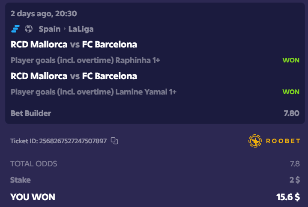This screenshot has width=308, height=207.
Task: Open first RCD Mallorca vs FC Barcelona match
Action: pyautogui.click(x=74, y=44)
